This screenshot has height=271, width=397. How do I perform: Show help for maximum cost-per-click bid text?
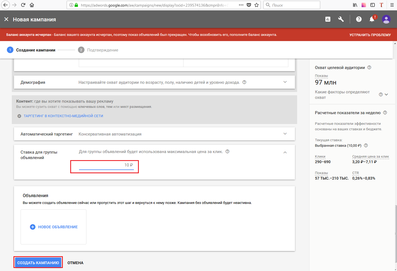pos(227,151)
